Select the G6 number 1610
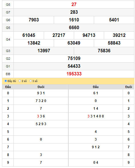The height and width of the screenshot is (168, 135). [74, 20]
